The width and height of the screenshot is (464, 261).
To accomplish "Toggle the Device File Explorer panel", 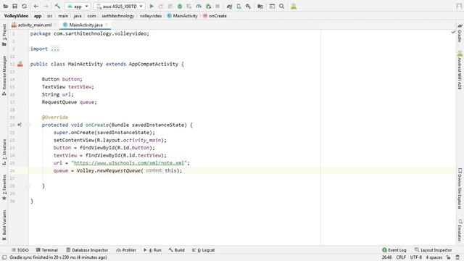I will pyautogui.click(x=460, y=188).
